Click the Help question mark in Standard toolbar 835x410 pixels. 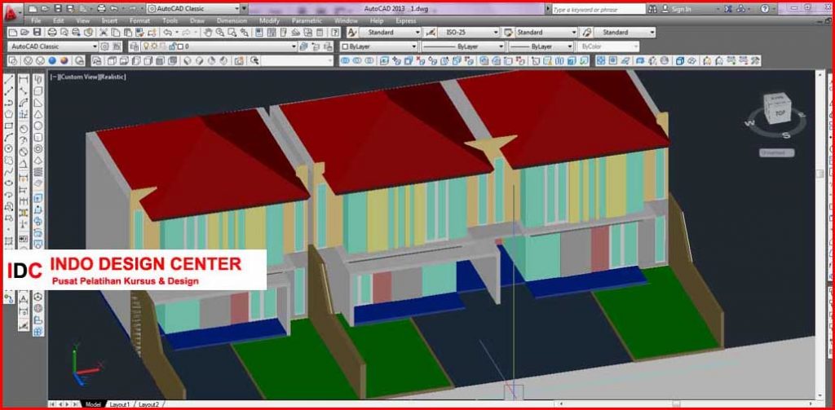click(x=335, y=33)
